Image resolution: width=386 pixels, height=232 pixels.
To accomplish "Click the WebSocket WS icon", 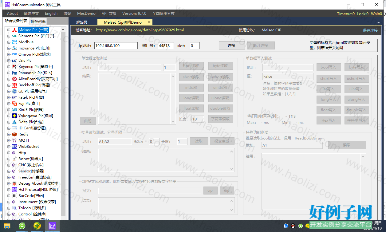I will coord(14,147).
